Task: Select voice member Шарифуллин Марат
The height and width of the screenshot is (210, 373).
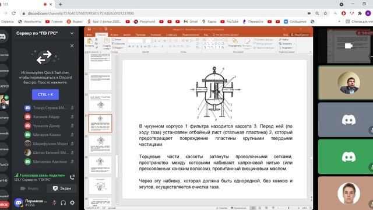Action: pos(49,143)
